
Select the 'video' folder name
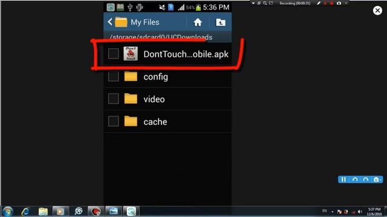pos(154,99)
